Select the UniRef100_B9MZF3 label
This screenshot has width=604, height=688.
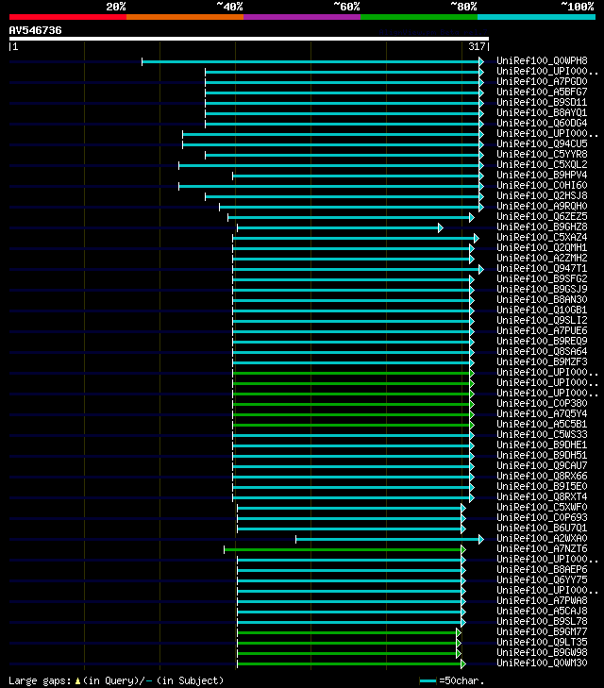542,362
